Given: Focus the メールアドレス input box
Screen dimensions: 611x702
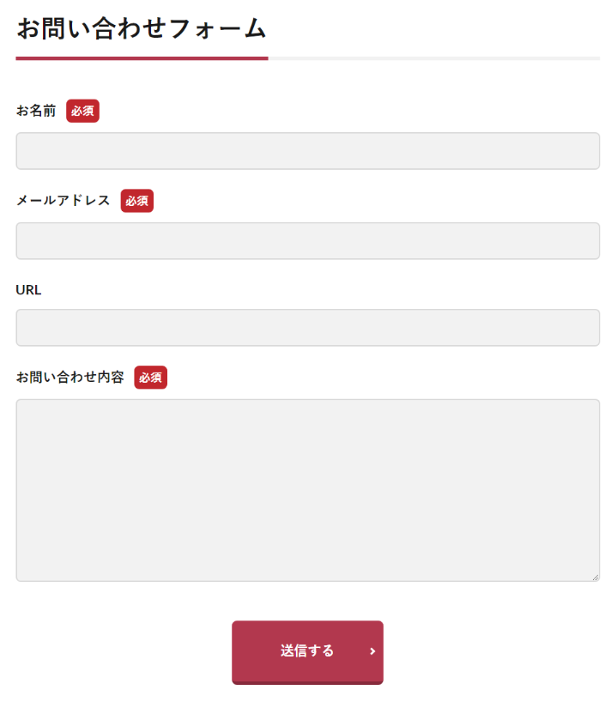Looking at the screenshot, I should coord(307,241).
